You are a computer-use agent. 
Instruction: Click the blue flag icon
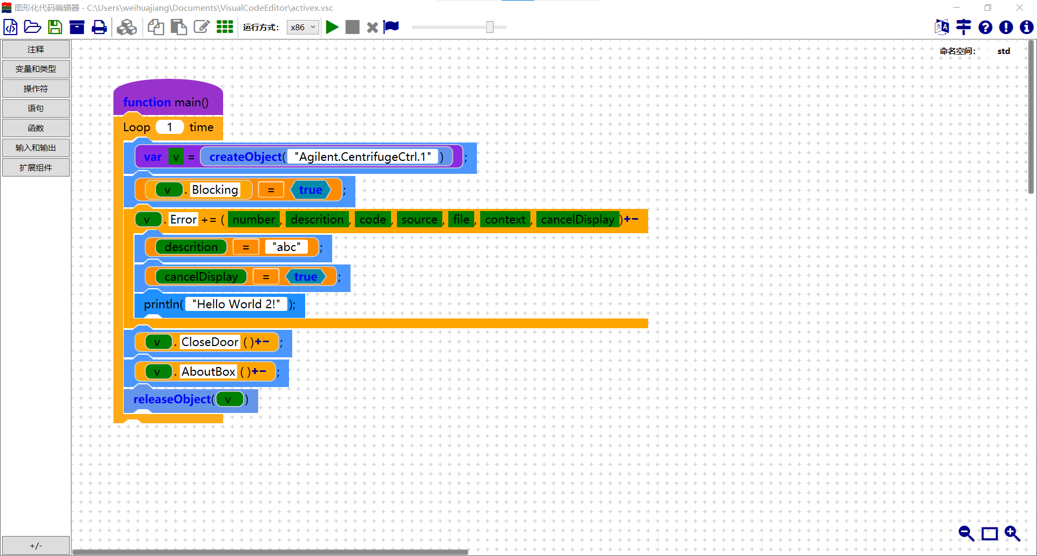coord(391,27)
